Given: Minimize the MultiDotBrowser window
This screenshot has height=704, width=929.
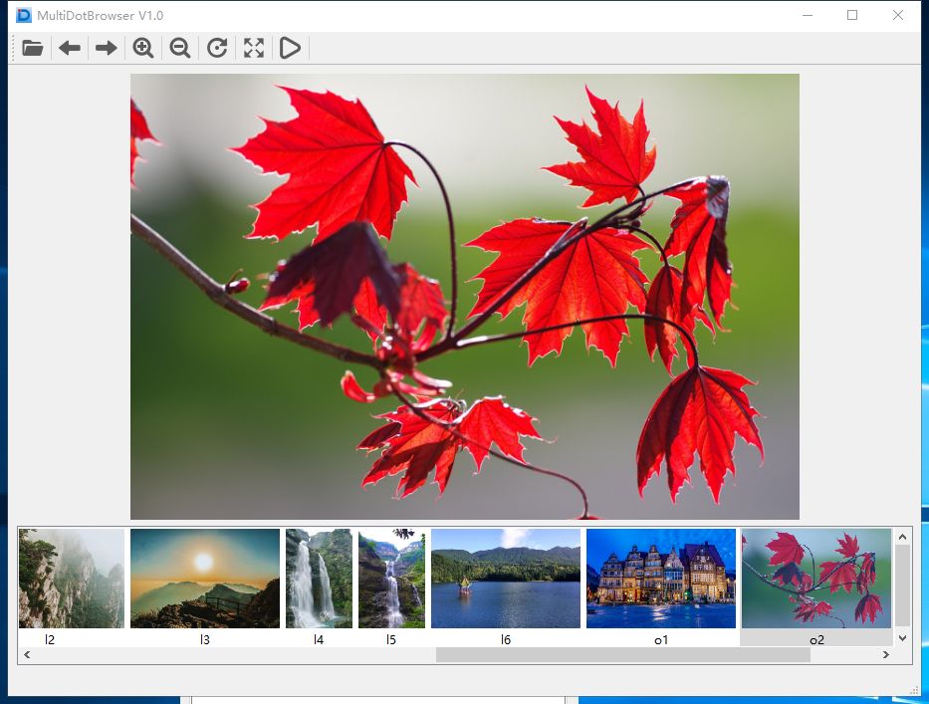Looking at the screenshot, I should (807, 15).
